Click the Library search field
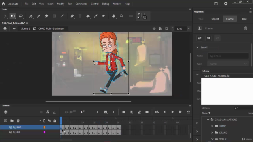Image resolution: width=253 pixels, height=142 pixels. (x=244, y=108)
